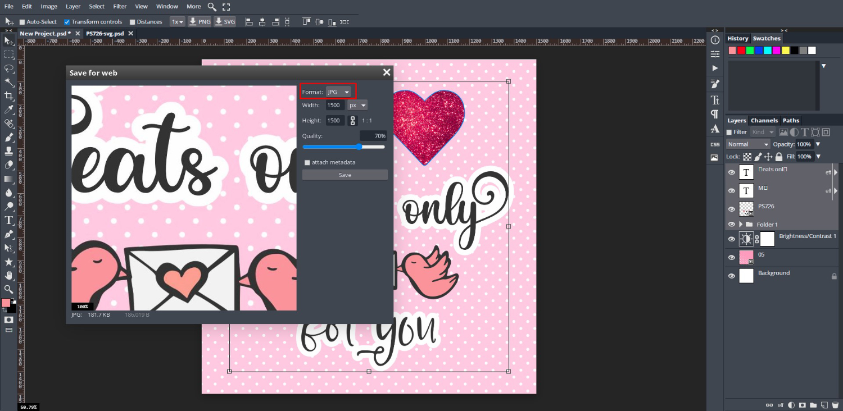The height and width of the screenshot is (411, 843).
Task: Toggle the layers Filter checkbox
Action: pos(729,132)
